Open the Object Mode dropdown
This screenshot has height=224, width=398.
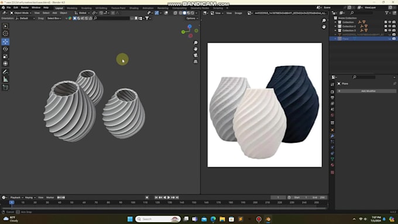coord(21,13)
